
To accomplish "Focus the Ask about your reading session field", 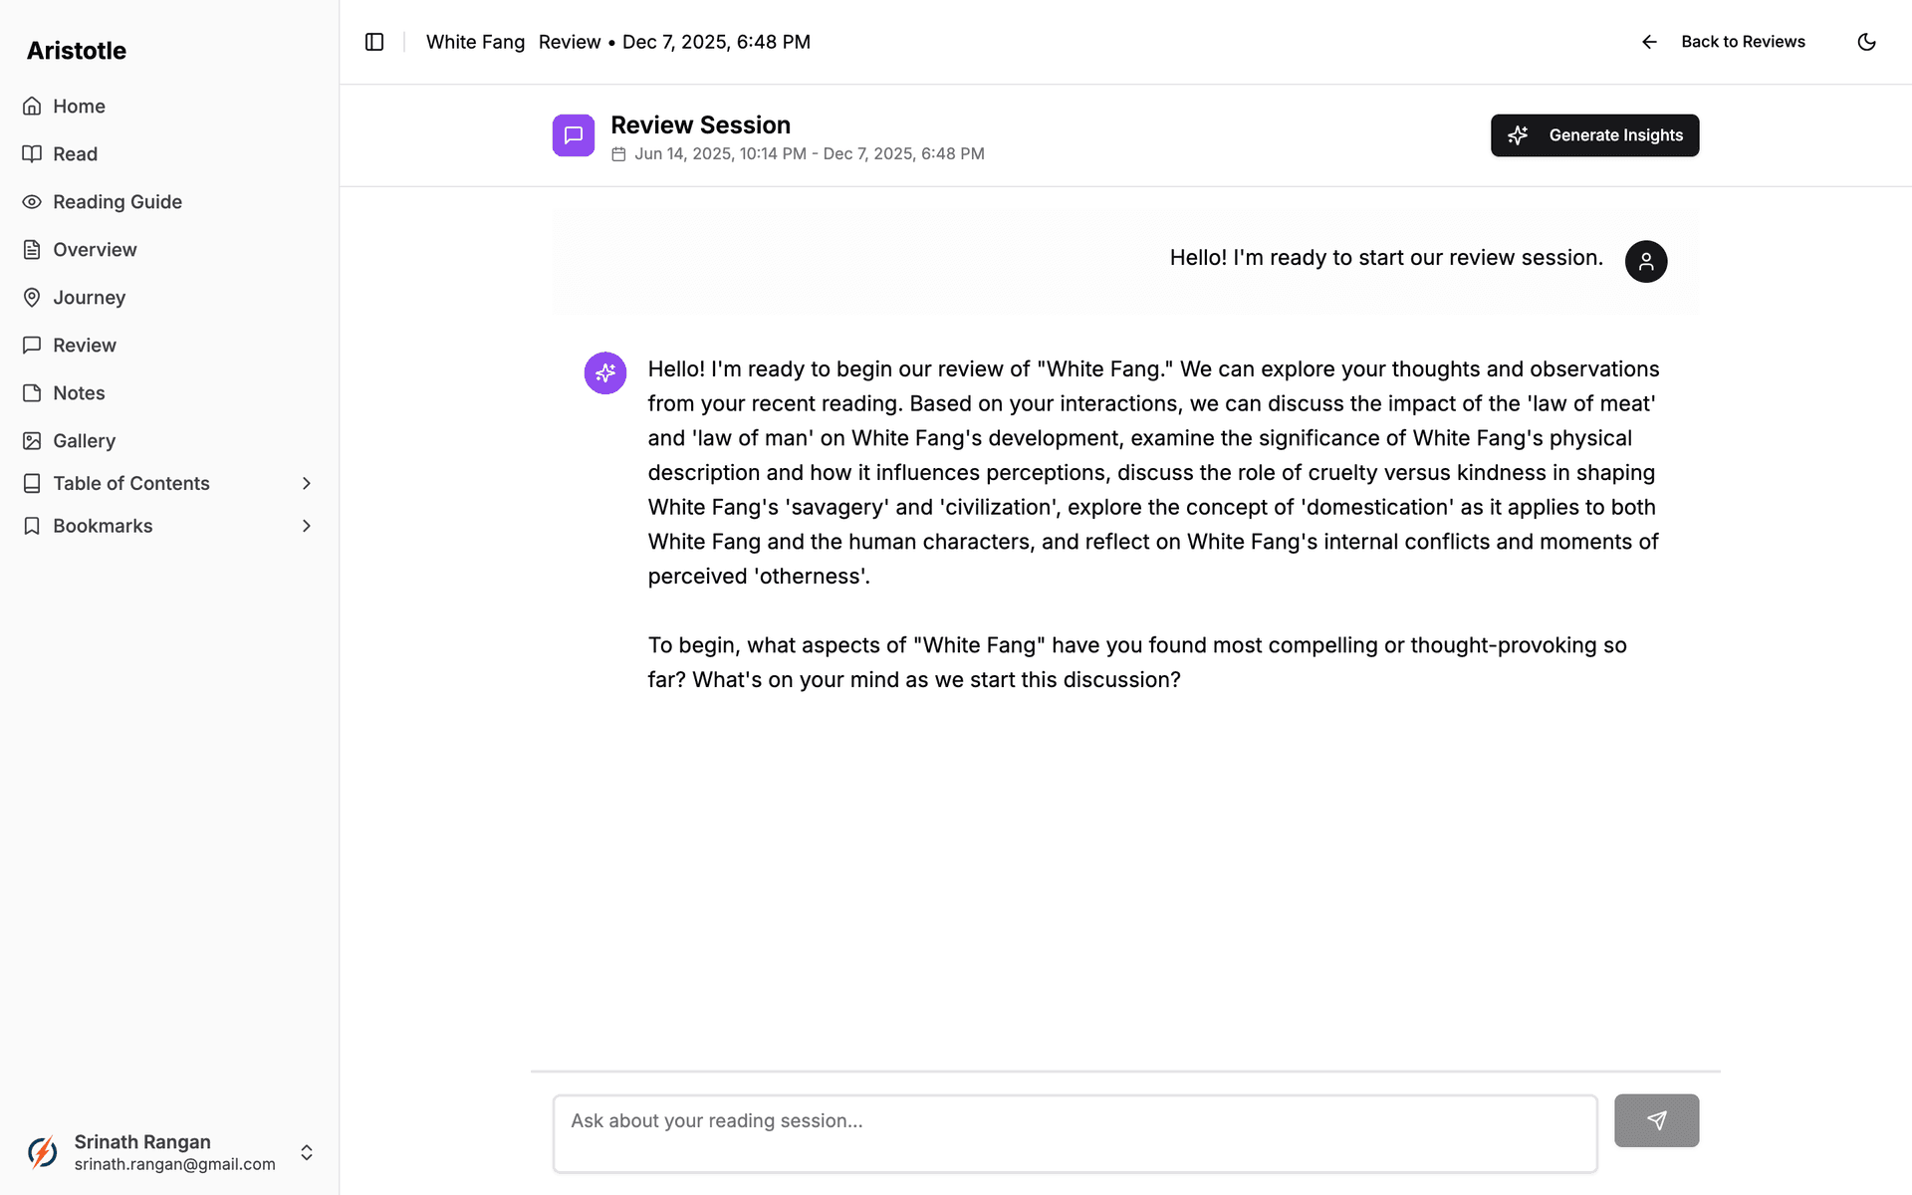I will 1075,1134.
